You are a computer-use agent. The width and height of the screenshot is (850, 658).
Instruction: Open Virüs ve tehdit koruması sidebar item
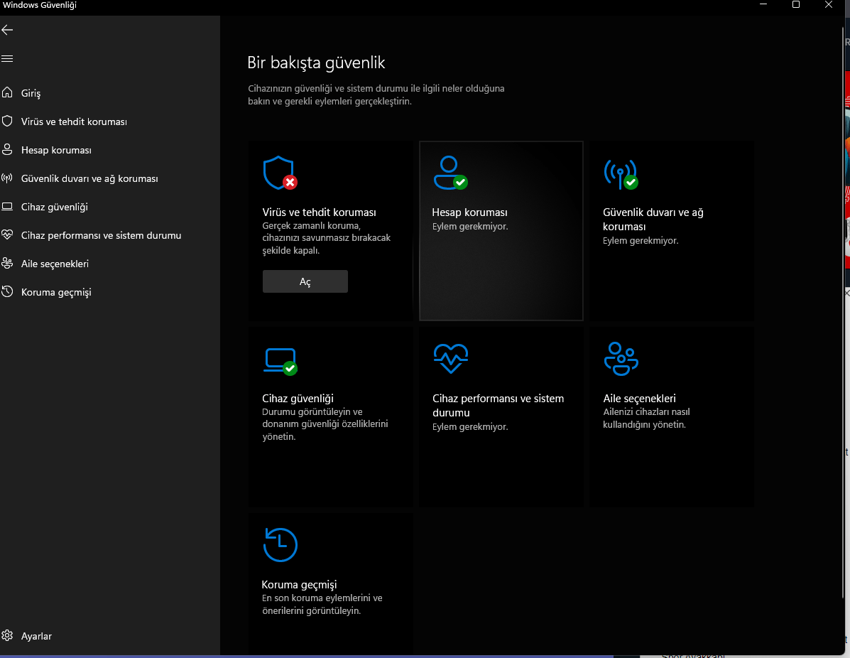click(74, 122)
